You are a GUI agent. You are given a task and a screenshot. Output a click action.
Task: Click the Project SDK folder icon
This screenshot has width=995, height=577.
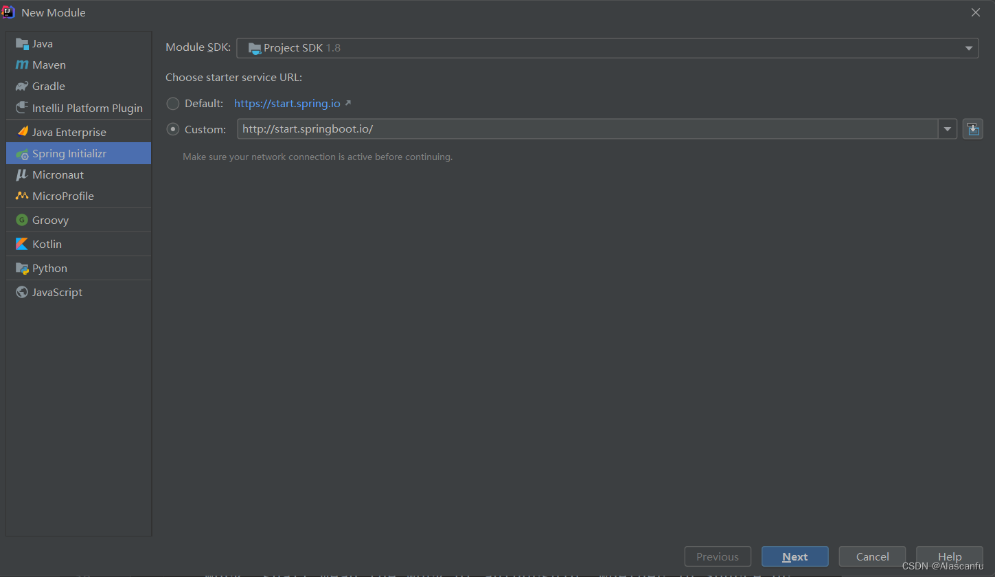(255, 48)
